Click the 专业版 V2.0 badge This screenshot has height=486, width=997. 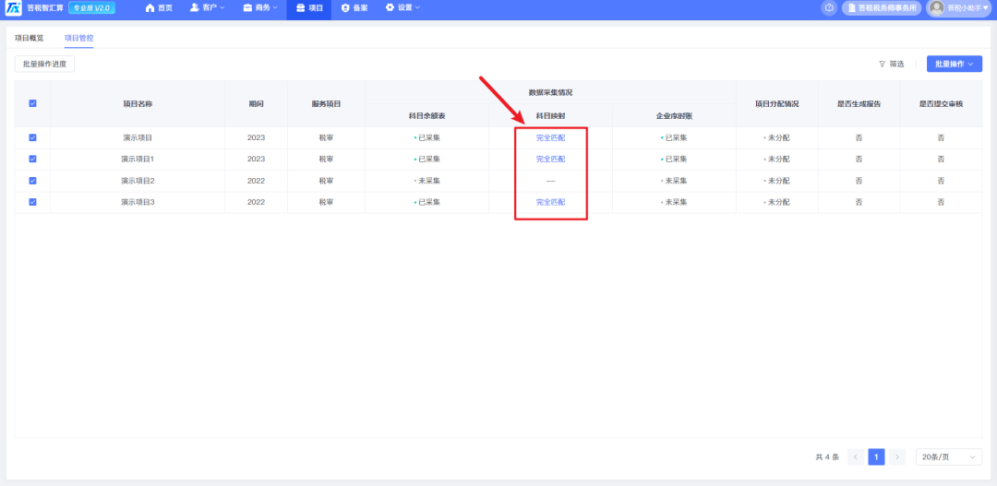click(x=91, y=8)
